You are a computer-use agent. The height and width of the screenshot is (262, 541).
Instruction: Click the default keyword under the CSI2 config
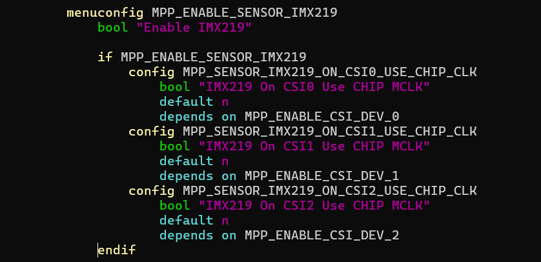[186, 220]
